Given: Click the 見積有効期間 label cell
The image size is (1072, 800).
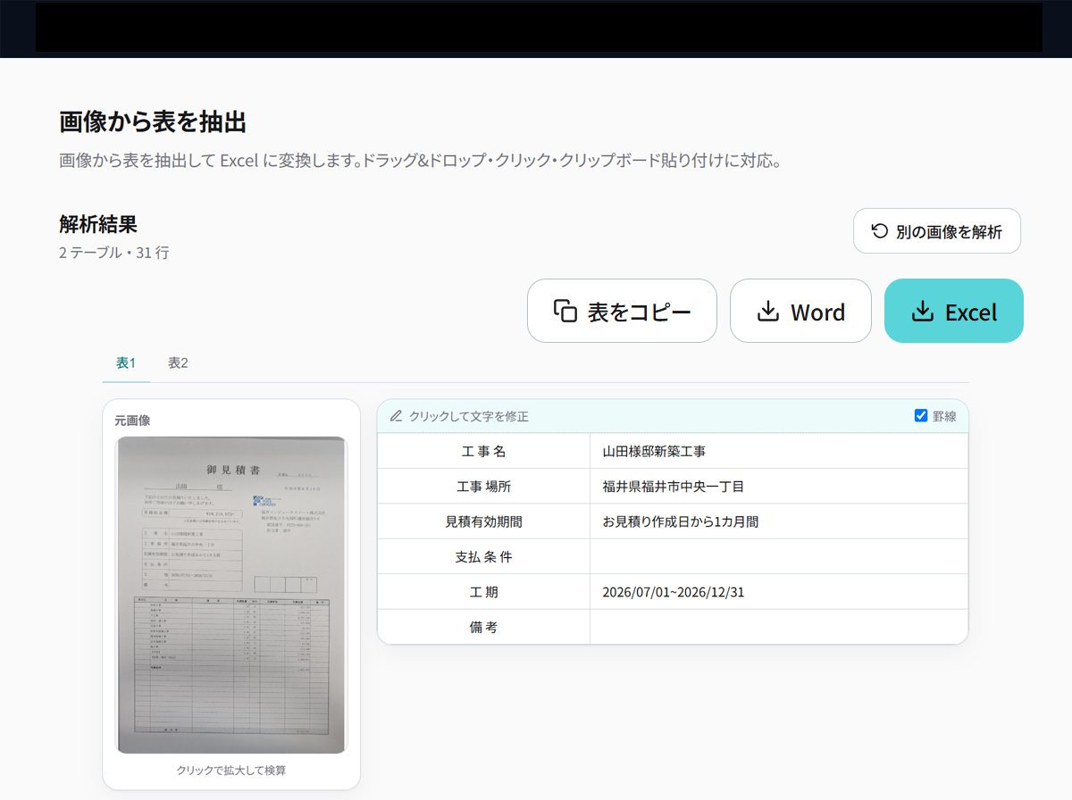Looking at the screenshot, I should click(483, 521).
